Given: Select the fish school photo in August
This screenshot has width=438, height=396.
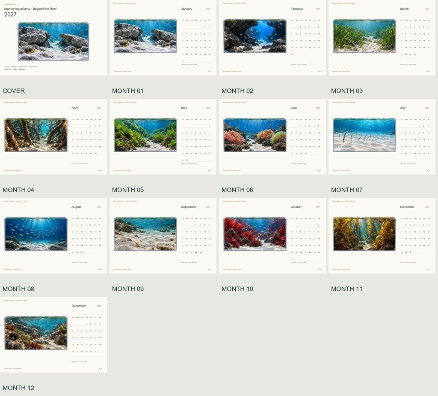Looking at the screenshot, I should [36, 234].
